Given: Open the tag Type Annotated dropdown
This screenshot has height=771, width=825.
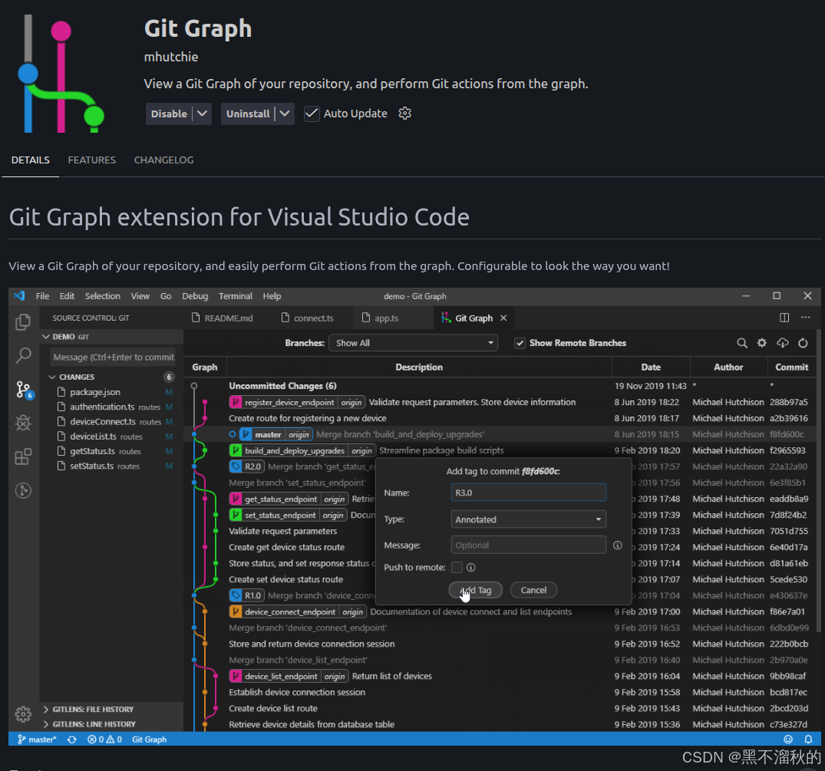Looking at the screenshot, I should click(x=528, y=519).
